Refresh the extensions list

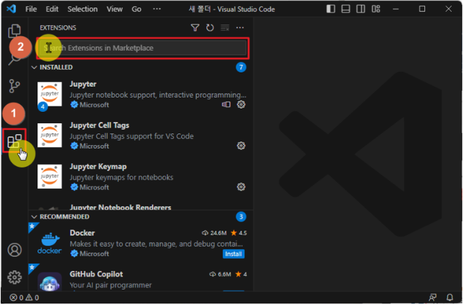point(210,28)
